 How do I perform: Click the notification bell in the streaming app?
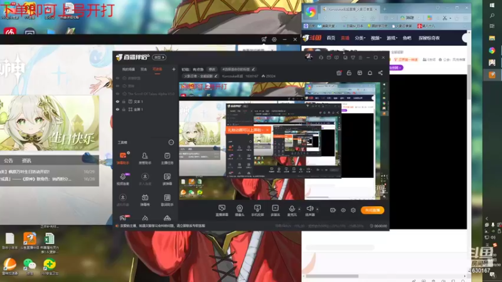click(370, 73)
